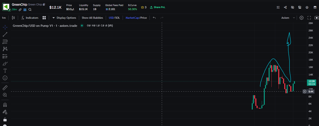Viewport: 319px width, 126px height.
Task: Click the 20K price axis label
Action: click(311, 52)
